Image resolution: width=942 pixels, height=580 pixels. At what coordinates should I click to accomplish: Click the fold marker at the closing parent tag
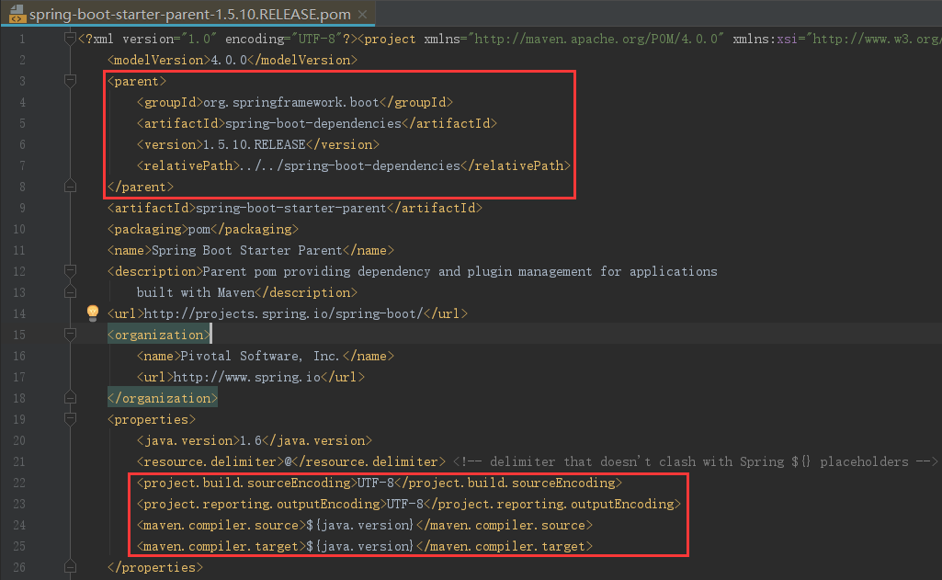[x=70, y=187]
